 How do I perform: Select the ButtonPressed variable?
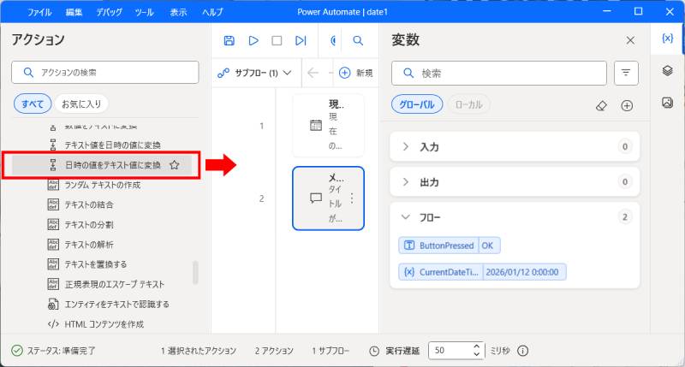[x=449, y=246]
